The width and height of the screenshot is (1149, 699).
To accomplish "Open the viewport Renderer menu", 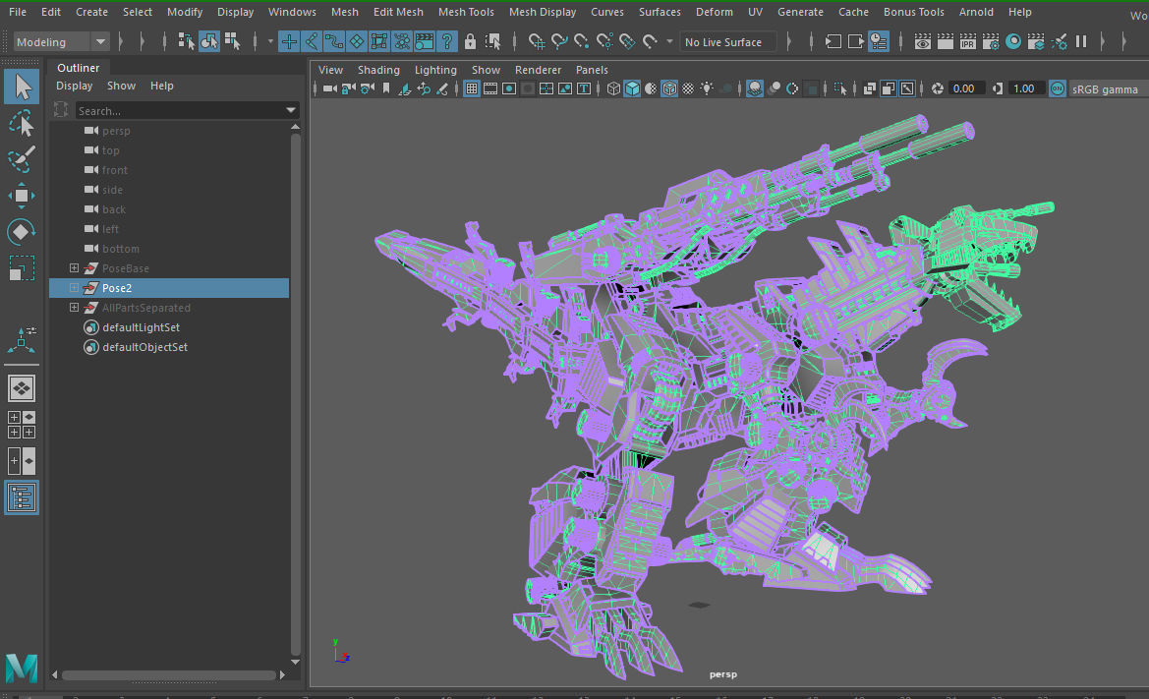I will 538,70.
